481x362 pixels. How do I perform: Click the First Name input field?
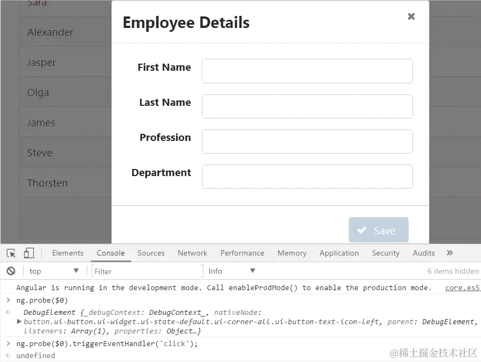pyautogui.click(x=307, y=71)
